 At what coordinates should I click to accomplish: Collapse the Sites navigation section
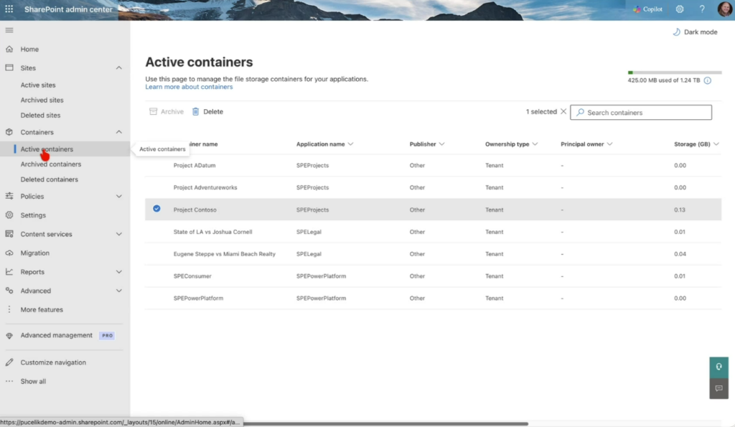119,68
